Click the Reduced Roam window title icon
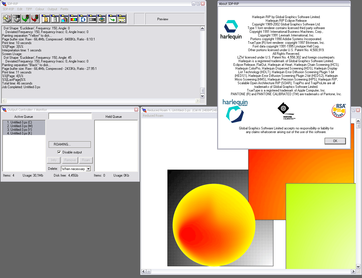 pyautogui.click(x=144, y=110)
